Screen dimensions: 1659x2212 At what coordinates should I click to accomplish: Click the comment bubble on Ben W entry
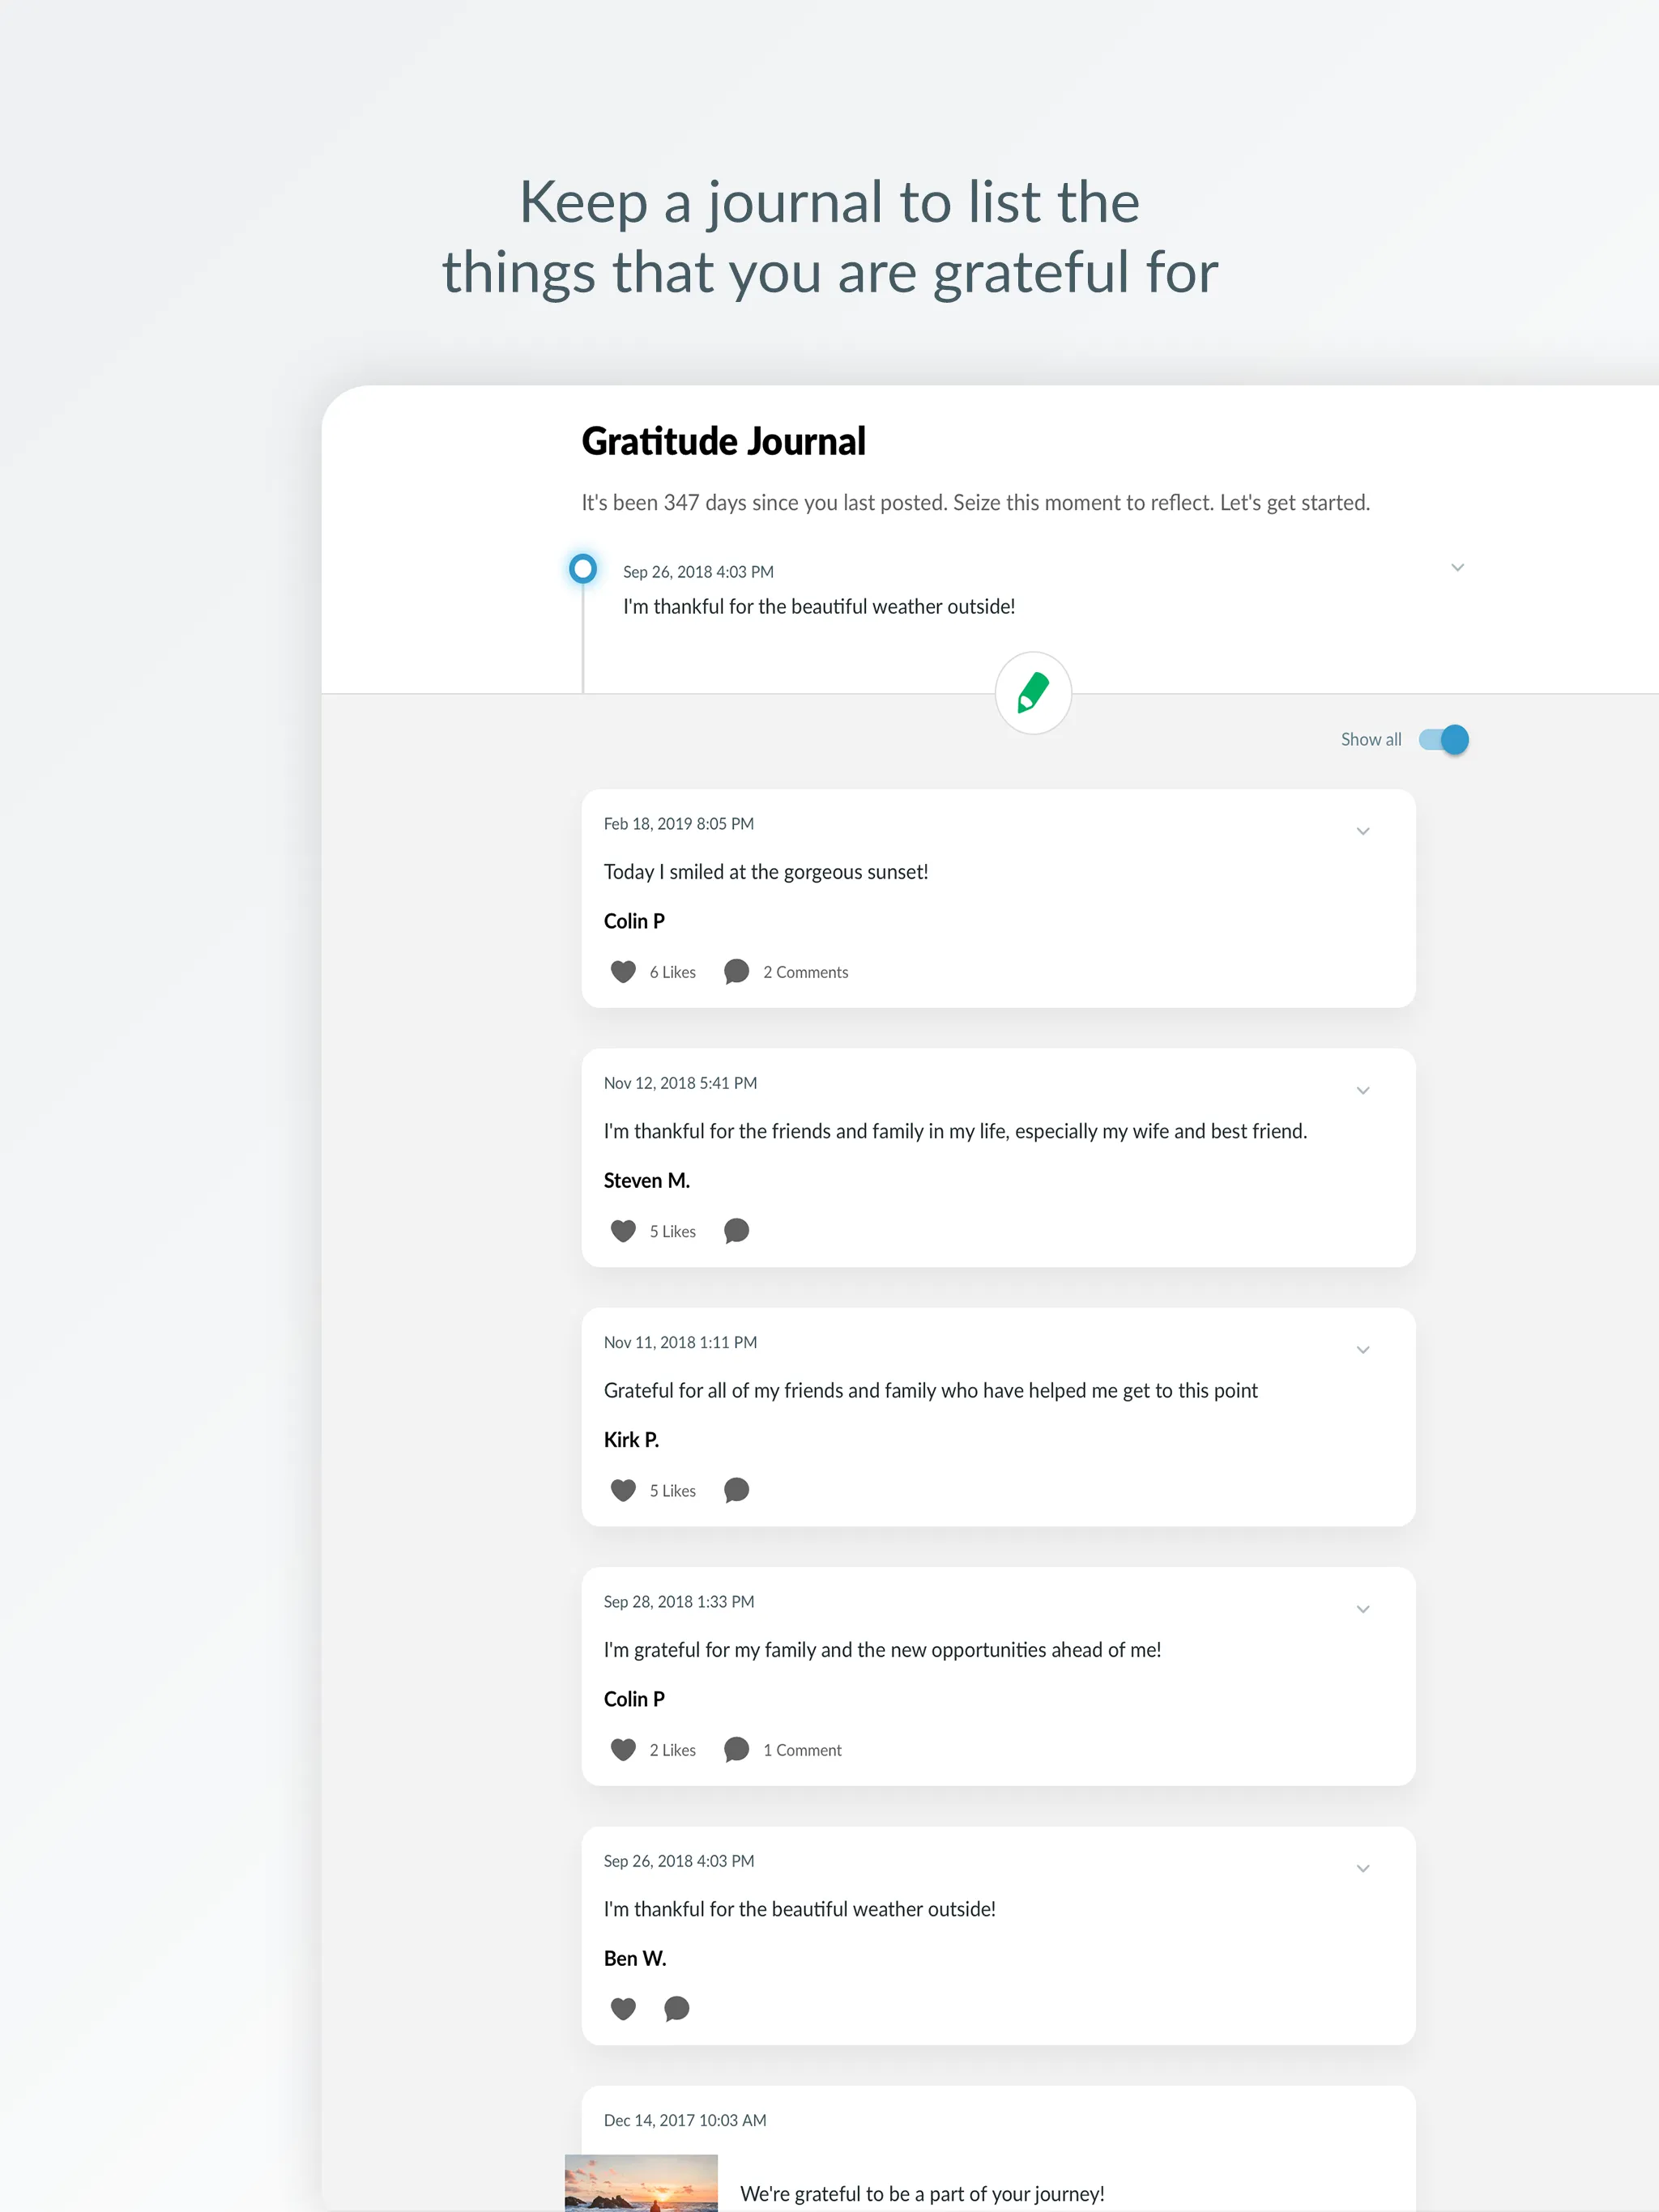[x=678, y=2008]
